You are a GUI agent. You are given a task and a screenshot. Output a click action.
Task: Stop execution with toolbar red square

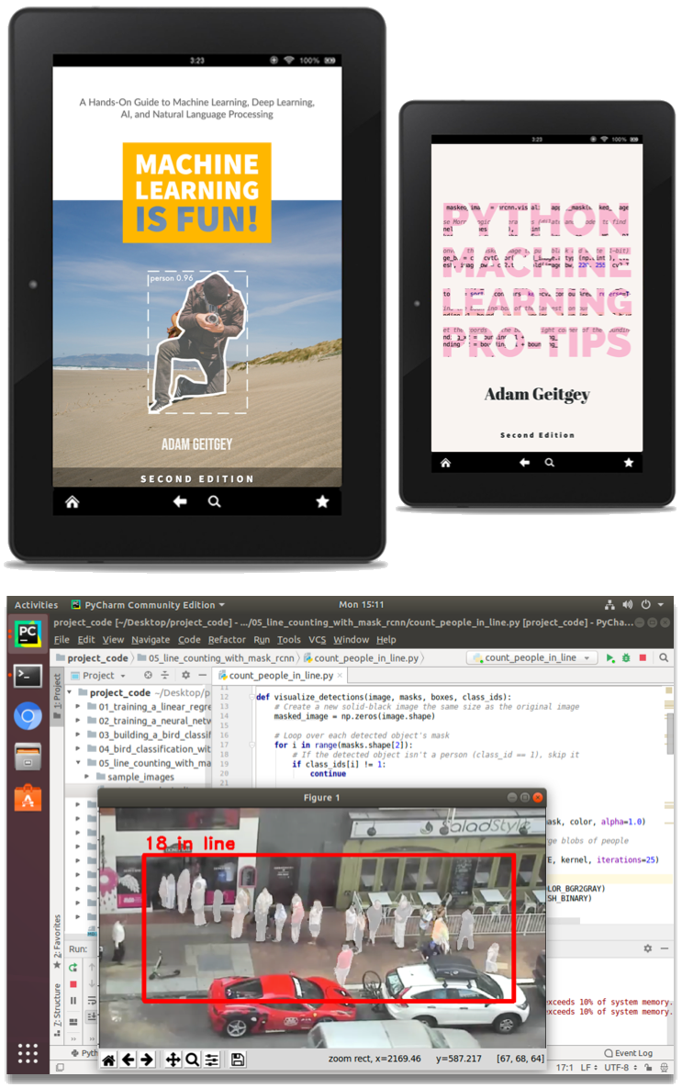pyautogui.click(x=643, y=657)
